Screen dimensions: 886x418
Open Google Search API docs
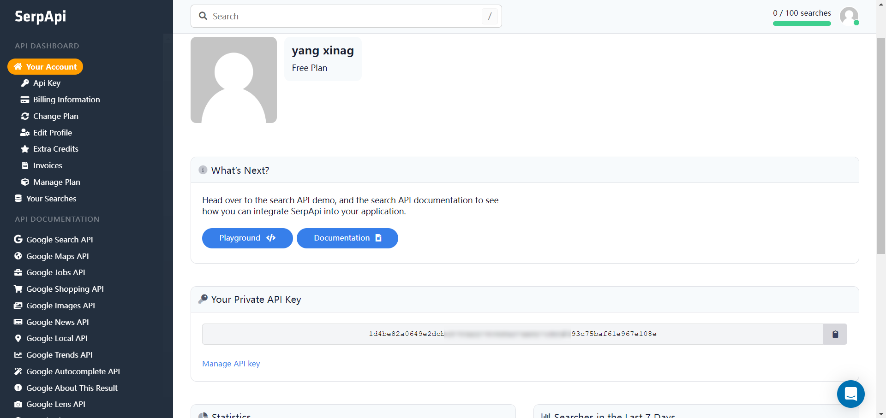click(x=60, y=240)
